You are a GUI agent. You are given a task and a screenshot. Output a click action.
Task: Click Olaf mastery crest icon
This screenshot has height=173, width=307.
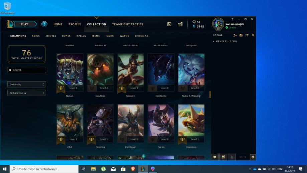[61, 140]
